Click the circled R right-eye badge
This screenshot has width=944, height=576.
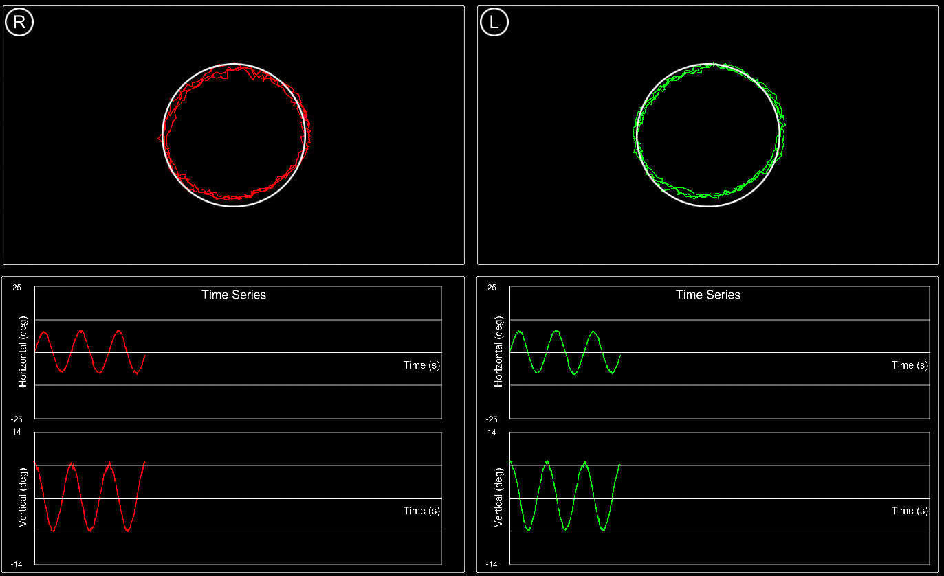(19, 23)
